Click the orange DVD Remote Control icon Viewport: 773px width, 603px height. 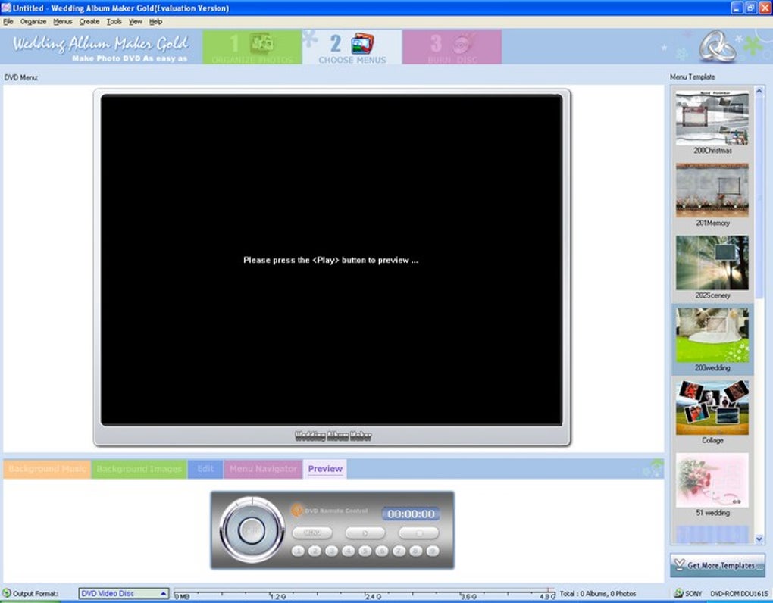click(297, 511)
